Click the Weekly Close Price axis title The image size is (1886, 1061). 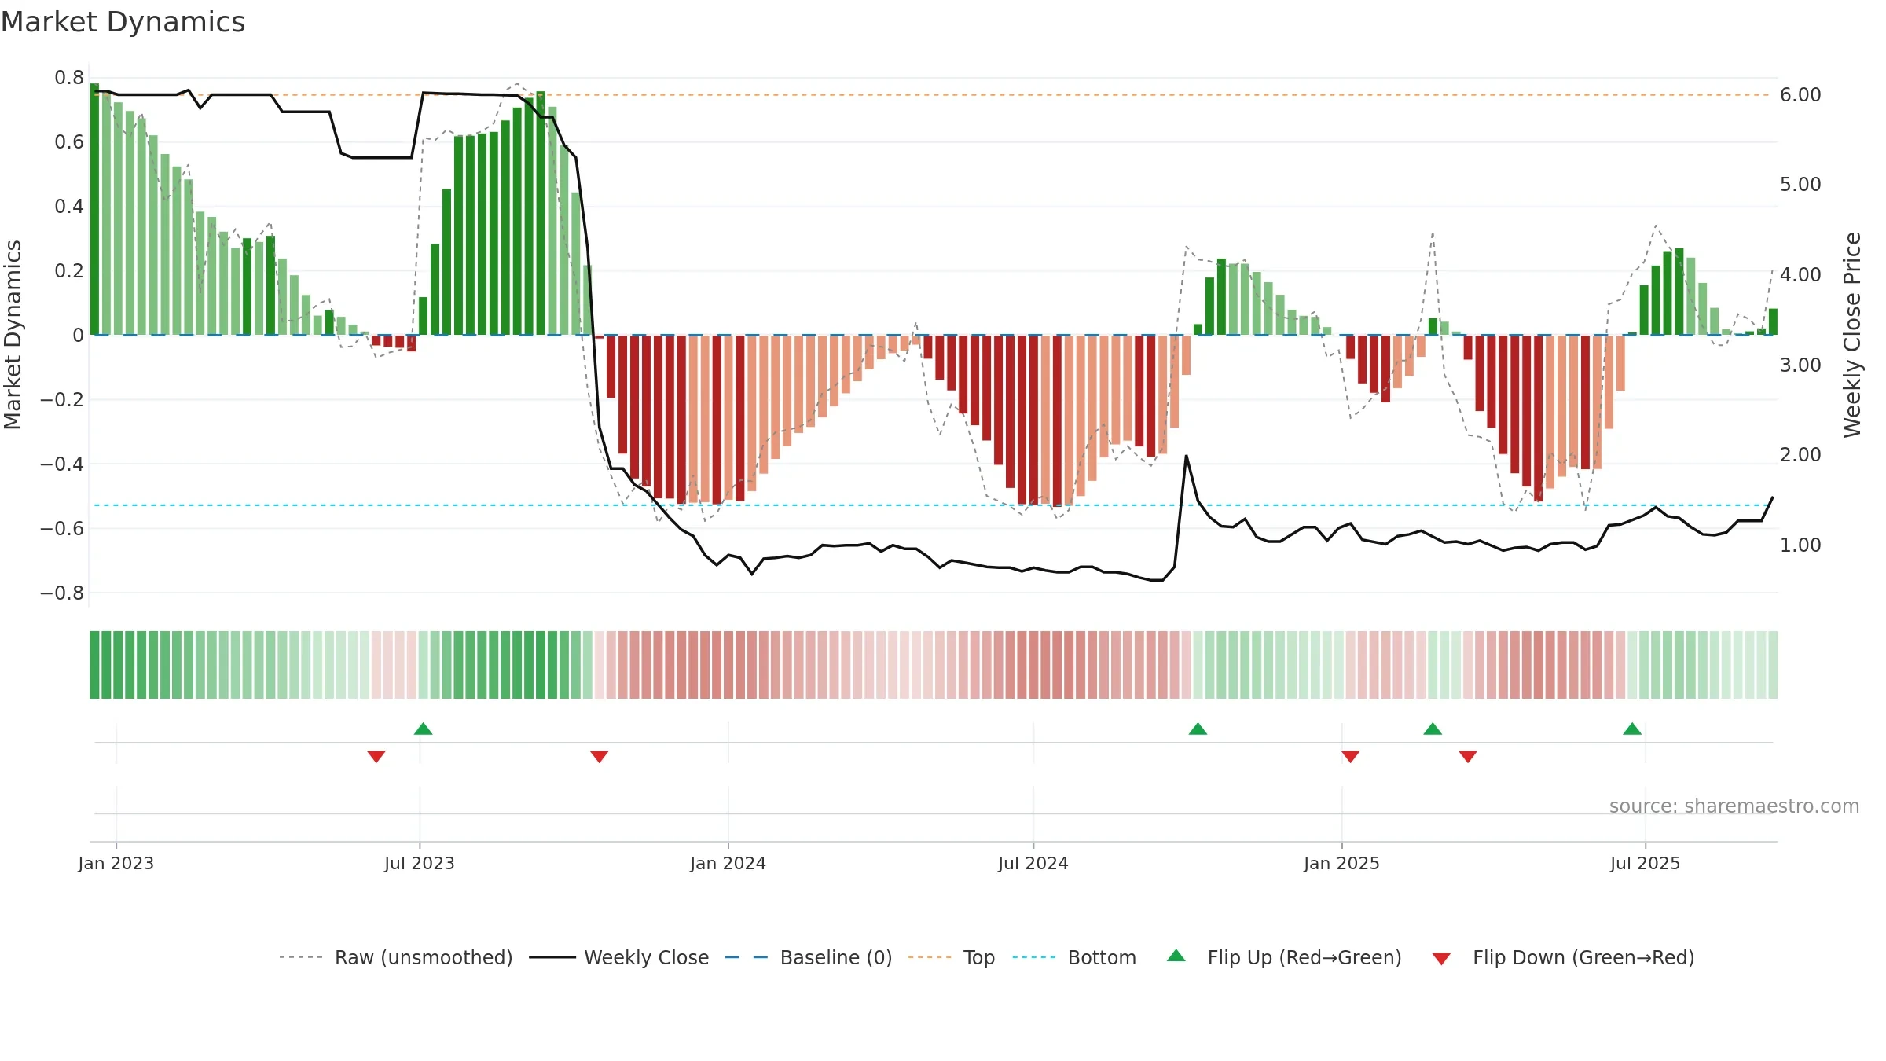pos(1853,335)
